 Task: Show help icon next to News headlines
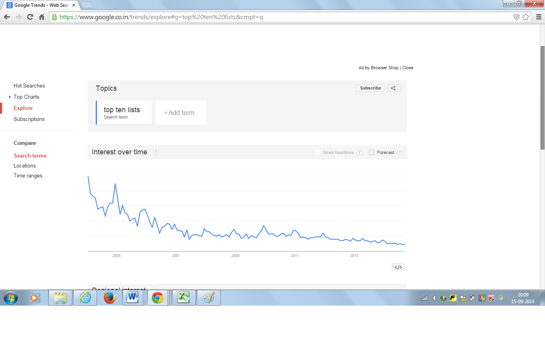coord(359,152)
